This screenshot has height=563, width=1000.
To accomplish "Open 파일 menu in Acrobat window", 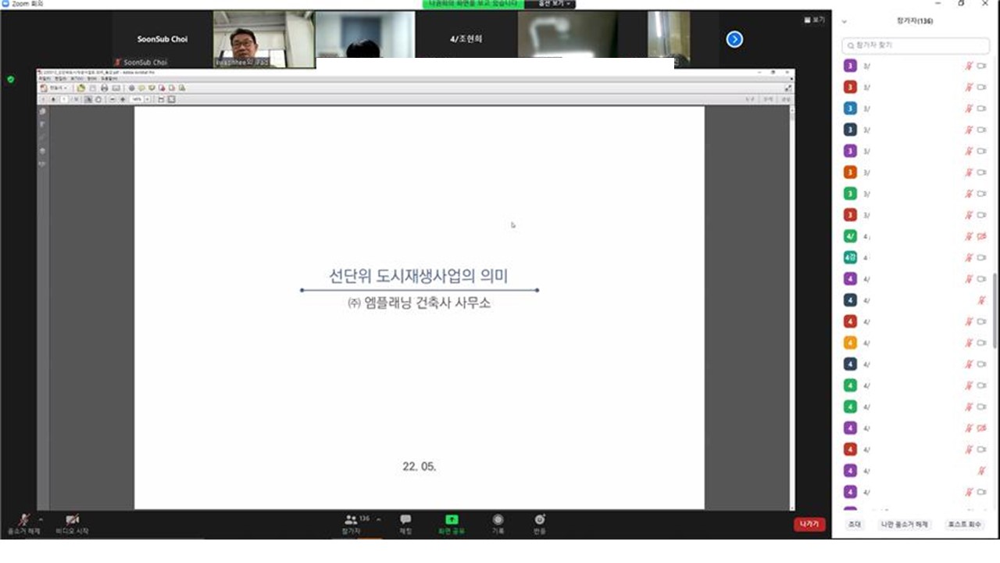I will point(44,78).
